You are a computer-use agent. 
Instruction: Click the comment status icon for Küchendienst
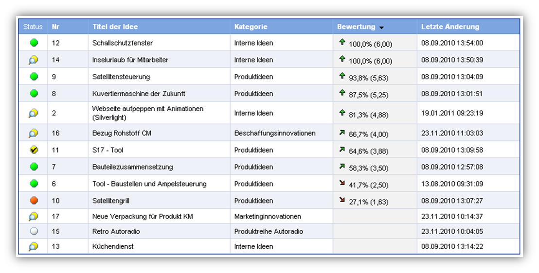click(33, 246)
